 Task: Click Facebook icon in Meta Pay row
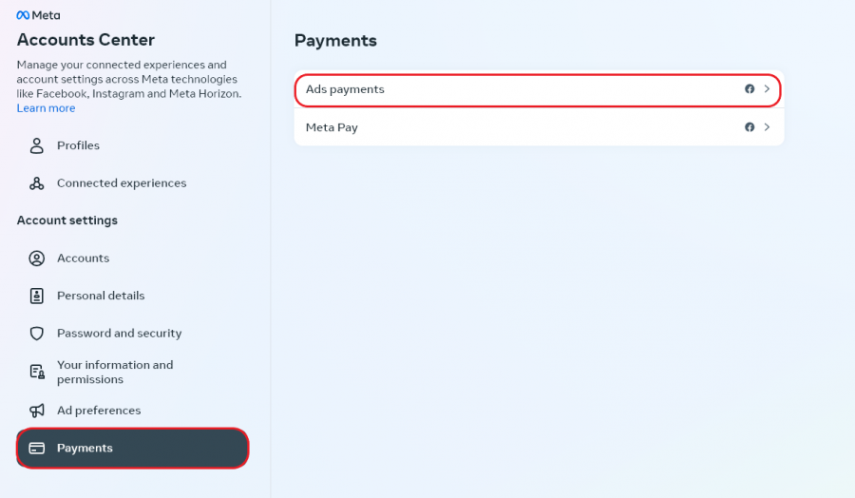(x=750, y=127)
